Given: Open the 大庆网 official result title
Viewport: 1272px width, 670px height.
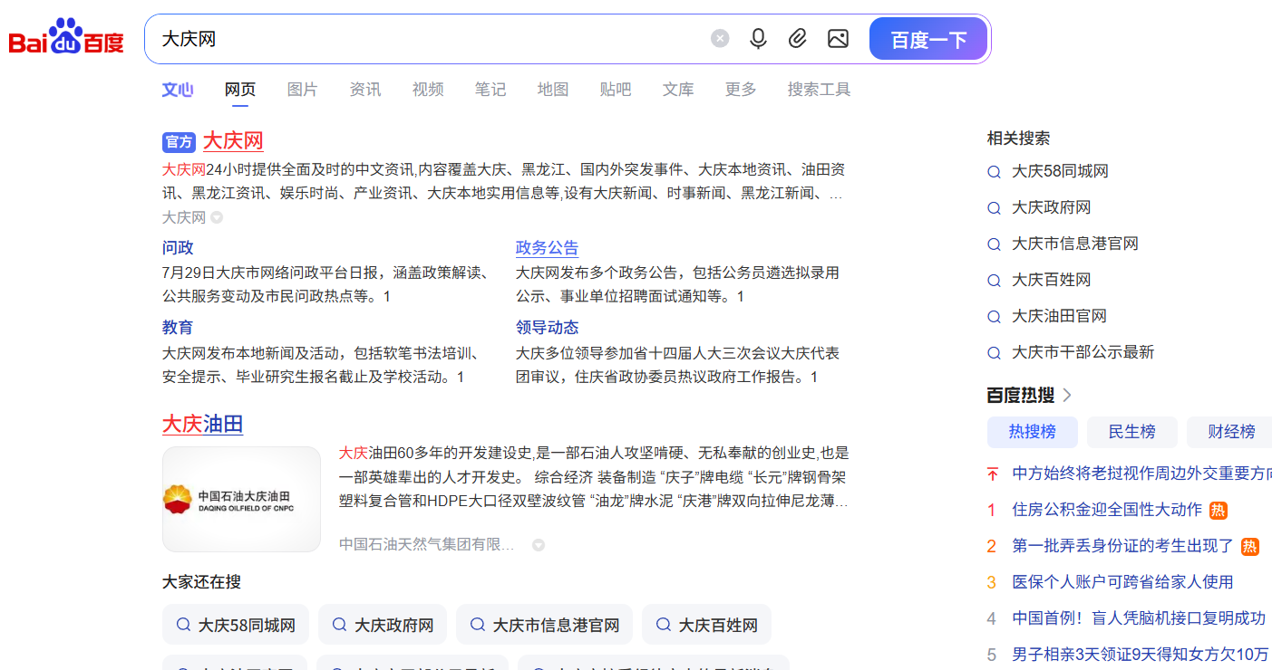Looking at the screenshot, I should [233, 141].
